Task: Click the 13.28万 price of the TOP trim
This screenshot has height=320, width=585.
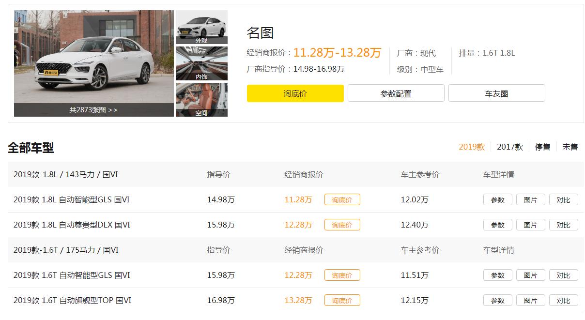Action: click(298, 300)
